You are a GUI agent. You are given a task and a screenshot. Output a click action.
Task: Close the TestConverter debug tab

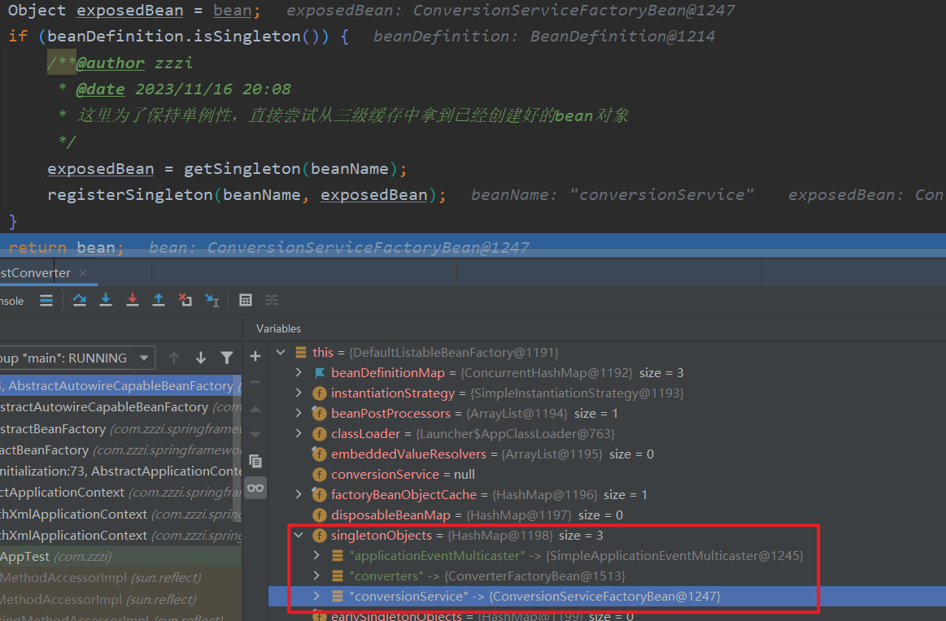[82, 273]
